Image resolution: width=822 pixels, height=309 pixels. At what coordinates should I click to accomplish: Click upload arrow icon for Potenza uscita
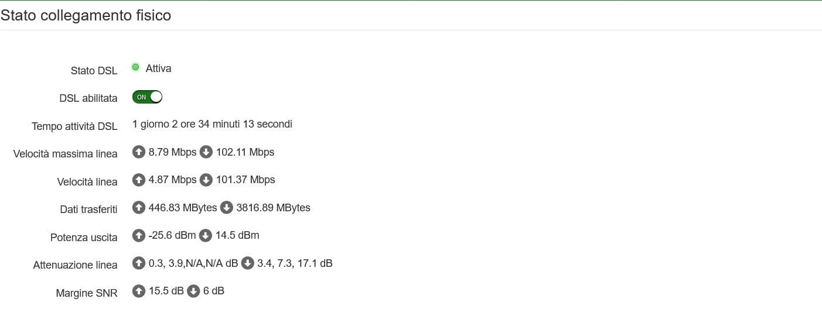(x=139, y=235)
